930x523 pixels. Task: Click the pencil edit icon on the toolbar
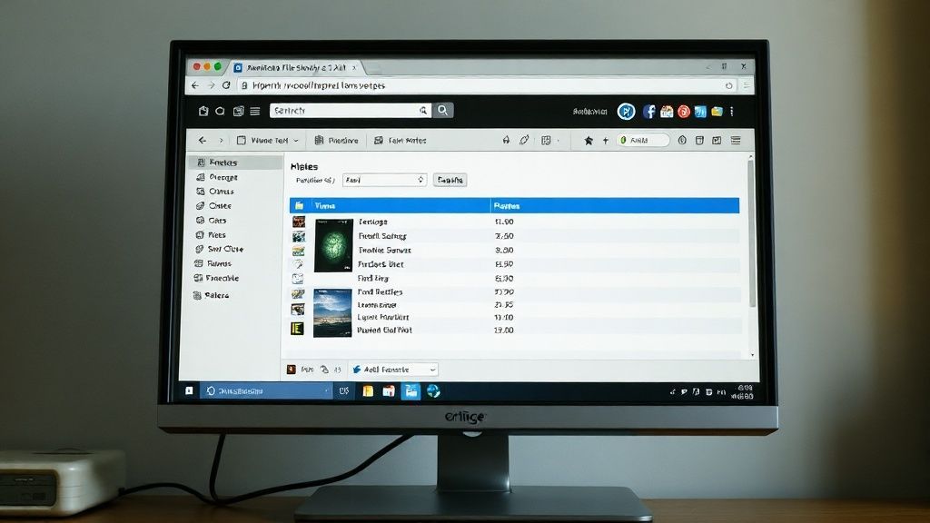(x=526, y=140)
